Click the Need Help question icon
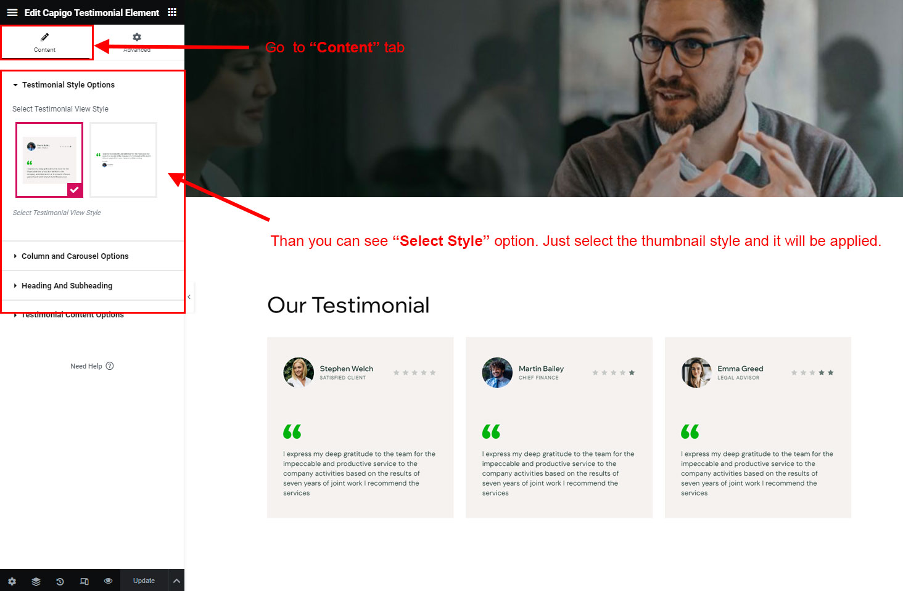Viewport: 903px width, 591px height. 110,366
